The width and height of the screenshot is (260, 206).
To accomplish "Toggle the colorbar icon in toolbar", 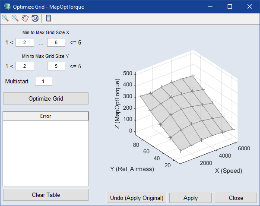I will (x=48, y=18).
